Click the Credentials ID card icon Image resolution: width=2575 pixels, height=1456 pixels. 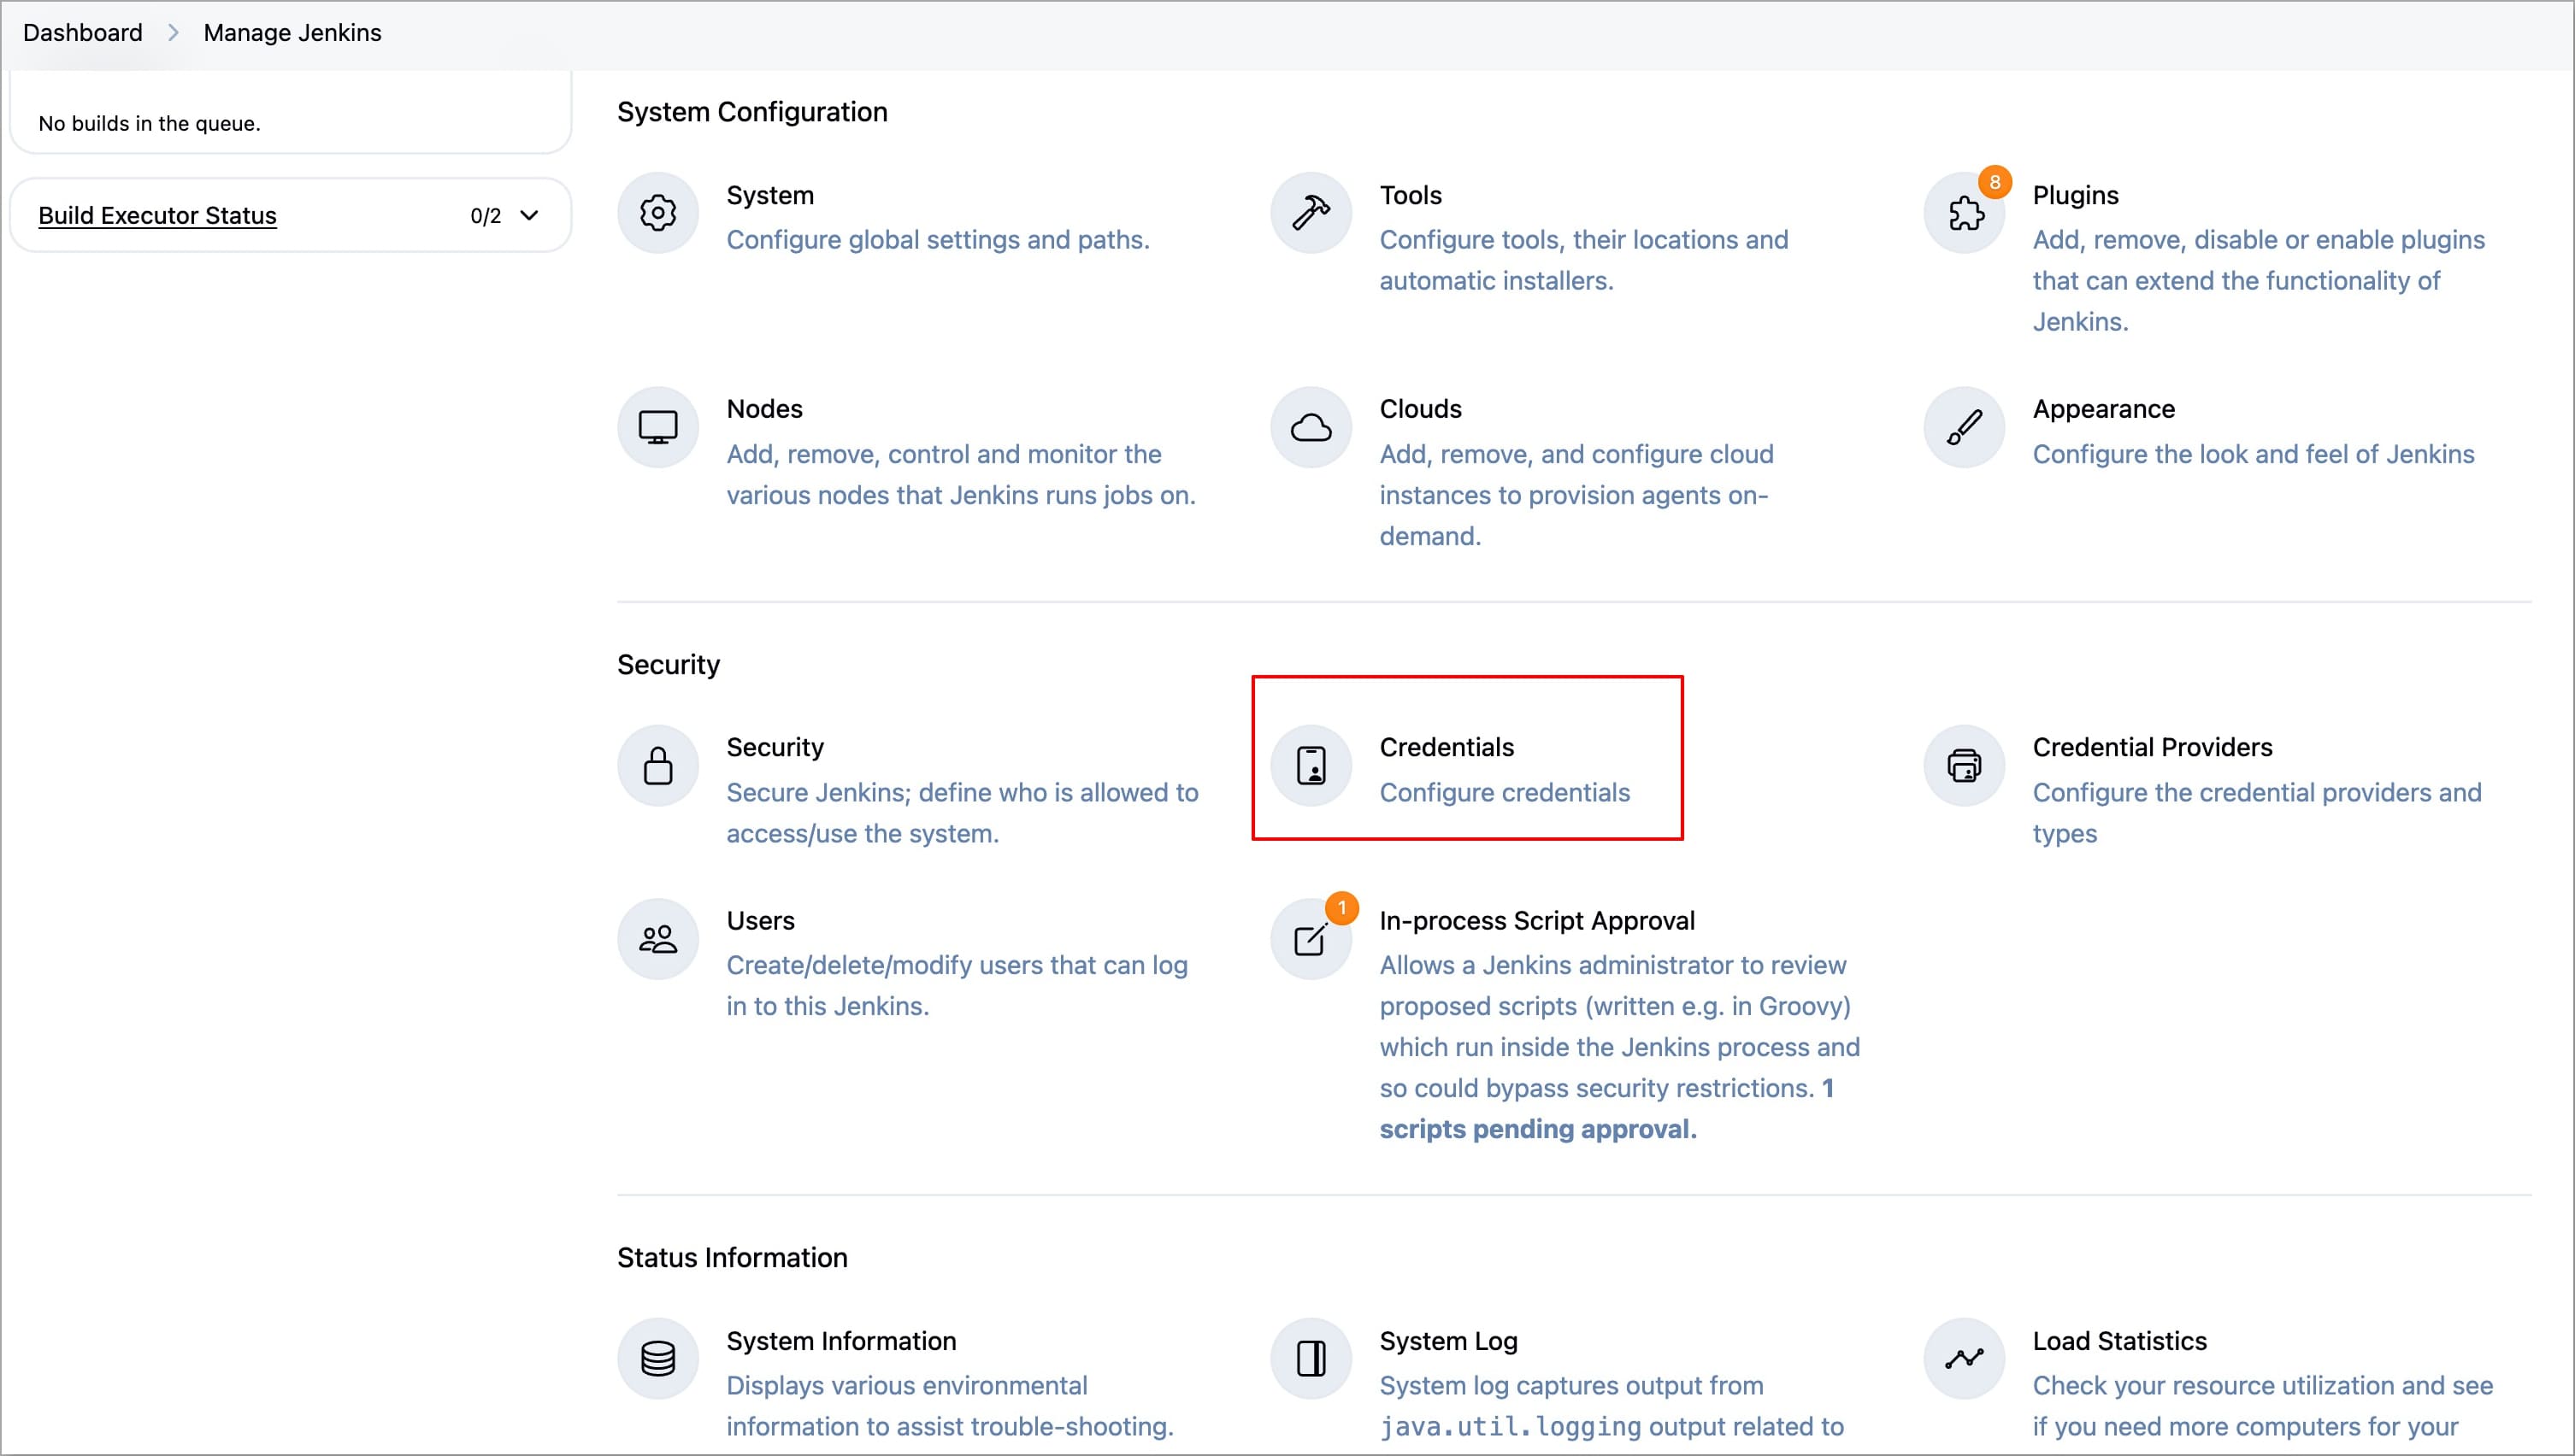(1311, 766)
